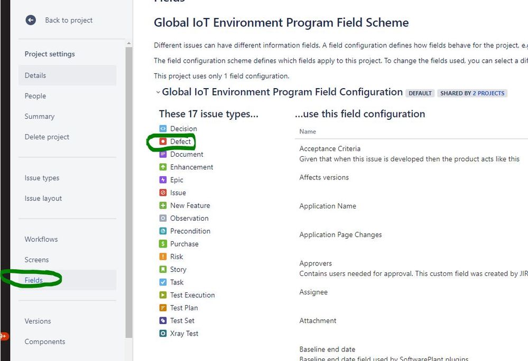Open Details in project settings
528x361 pixels.
pyautogui.click(x=67, y=75)
